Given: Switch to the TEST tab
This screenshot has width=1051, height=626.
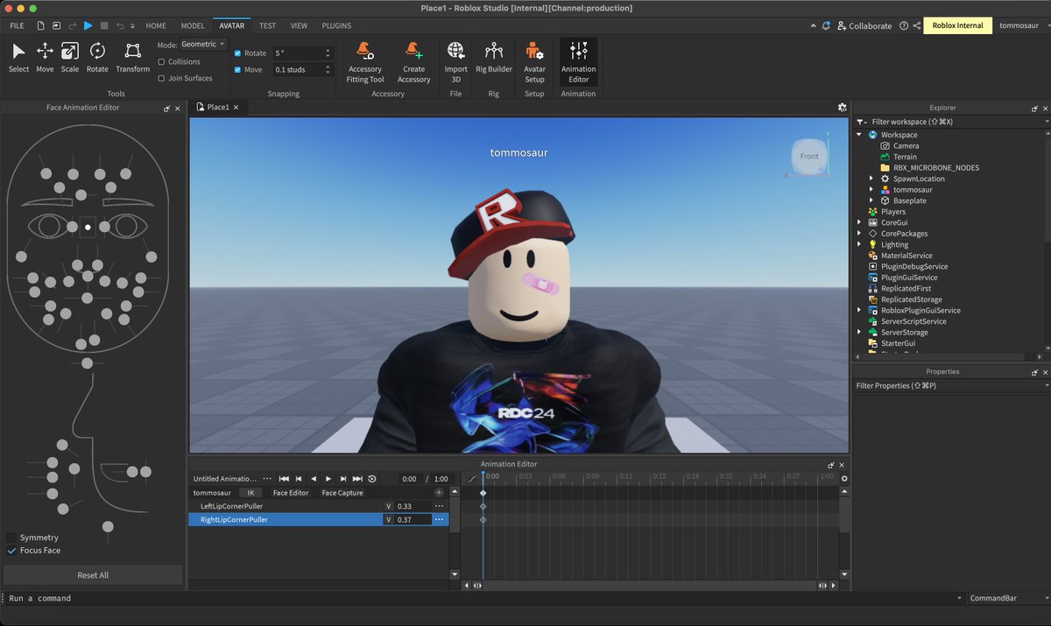Looking at the screenshot, I should [267, 26].
